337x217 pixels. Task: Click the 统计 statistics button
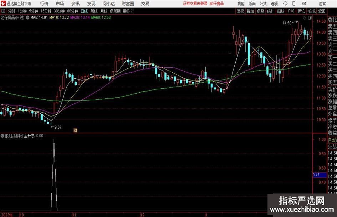[270, 11]
